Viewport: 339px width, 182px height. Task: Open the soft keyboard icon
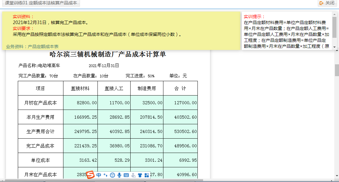(126, 175)
